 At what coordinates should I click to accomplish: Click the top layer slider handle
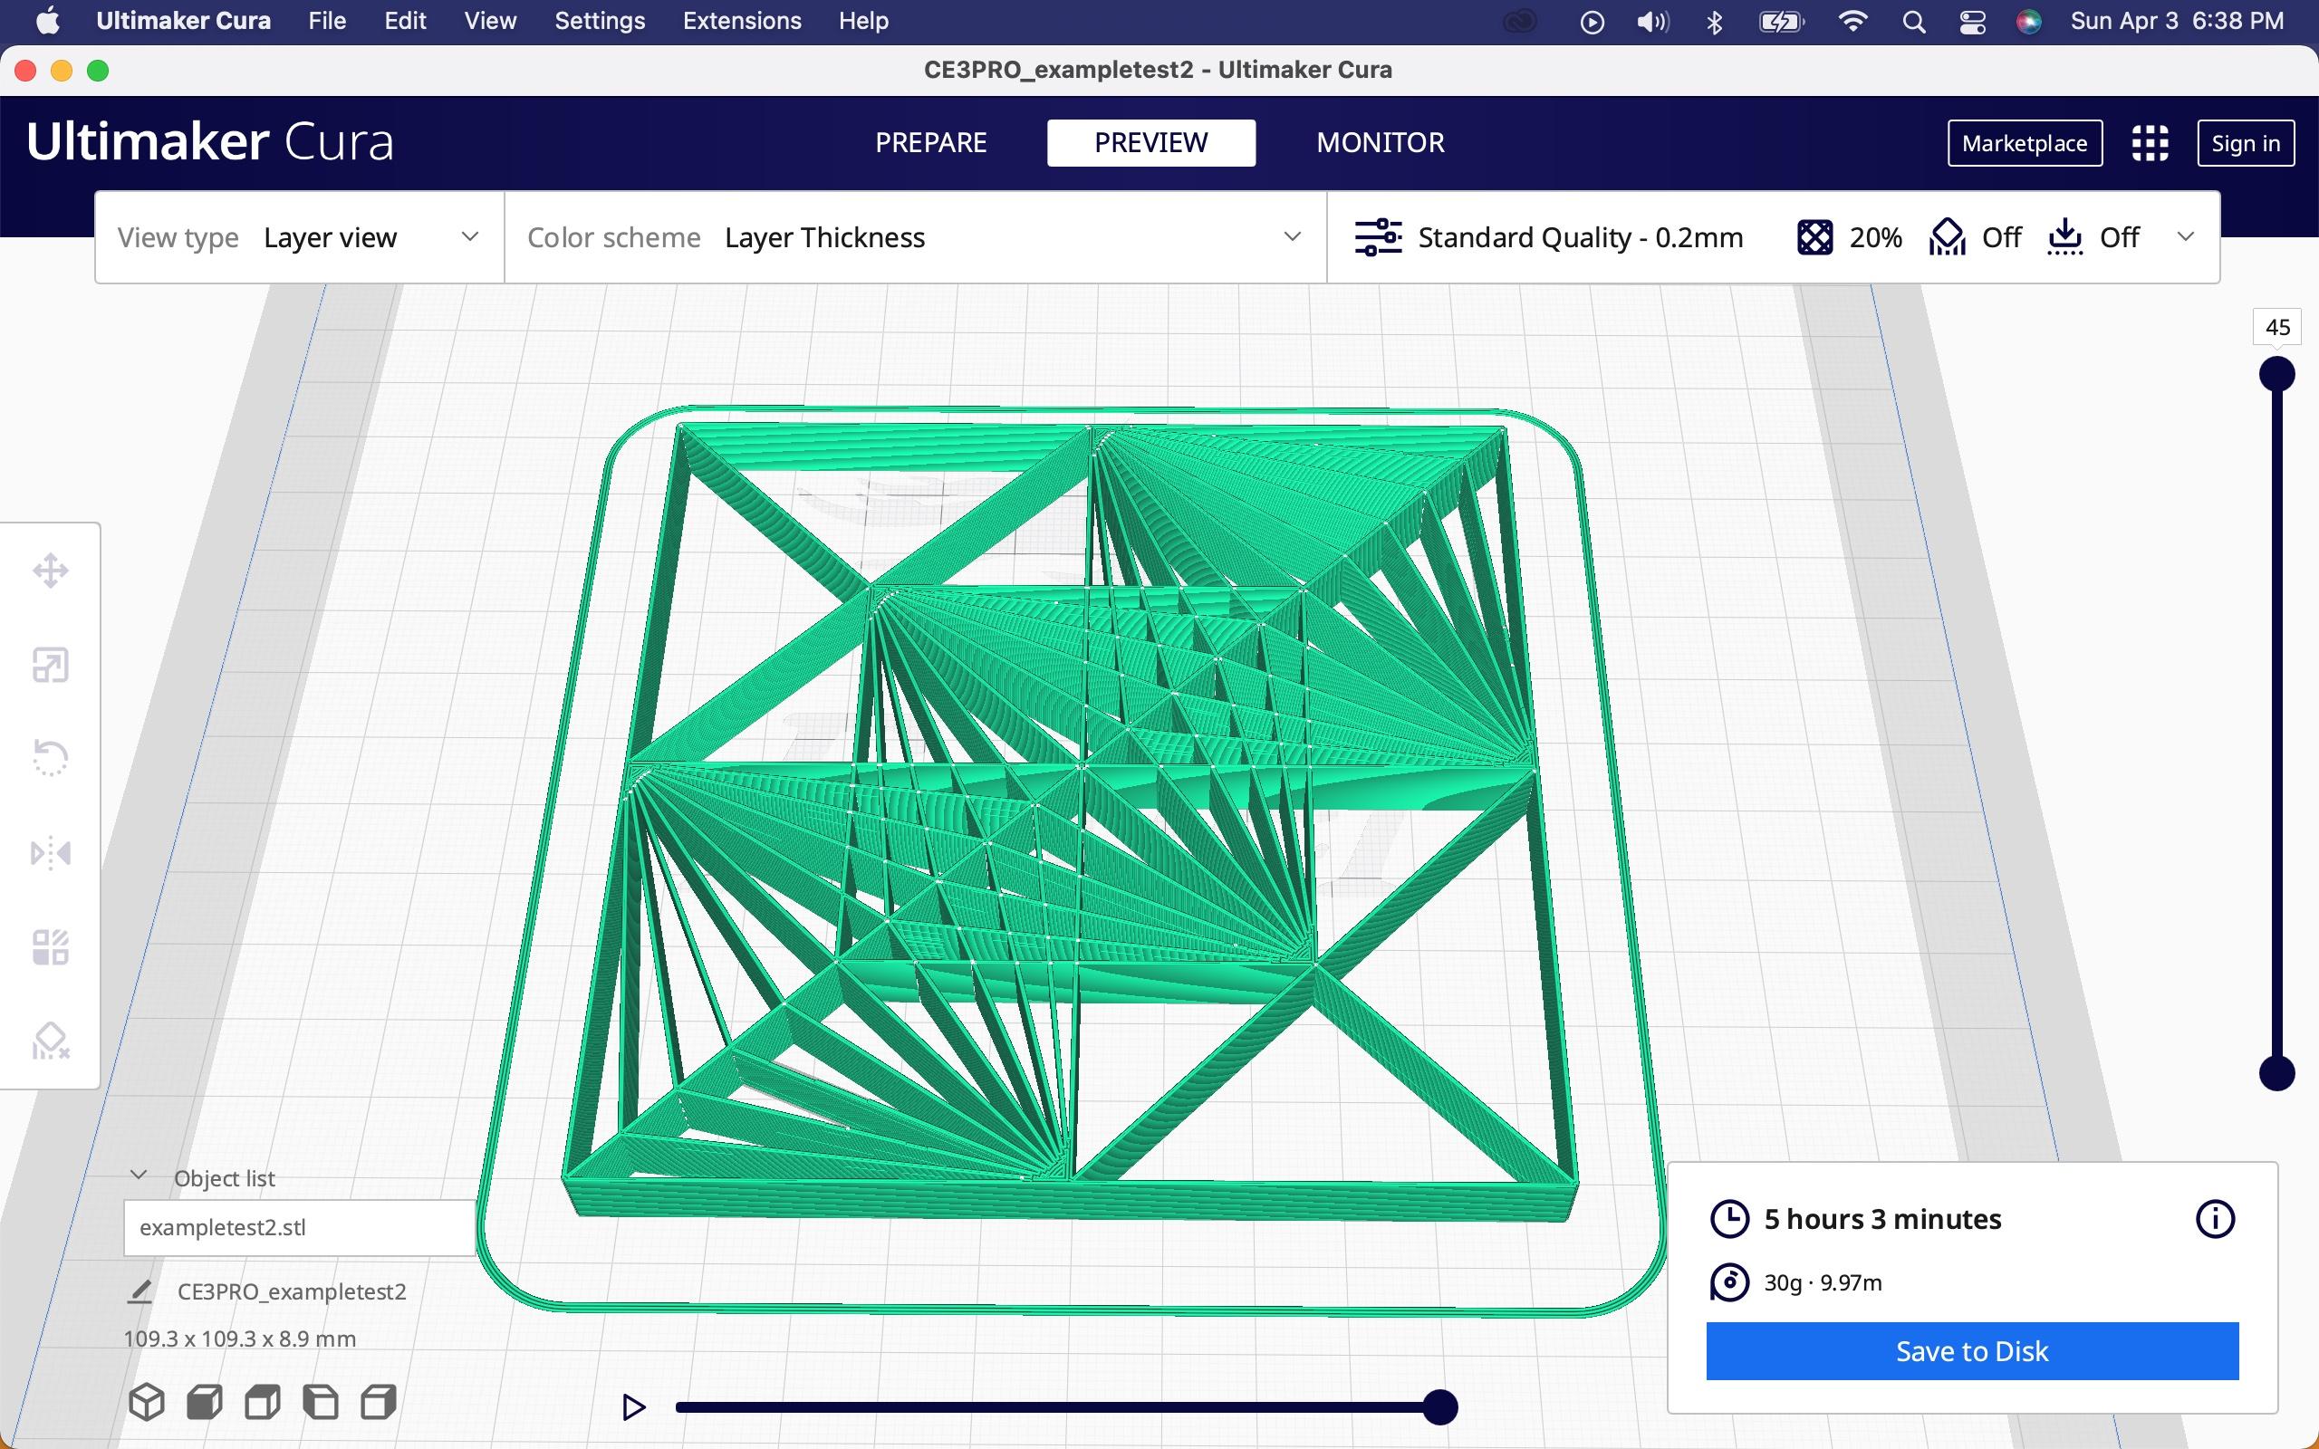coord(2276,374)
